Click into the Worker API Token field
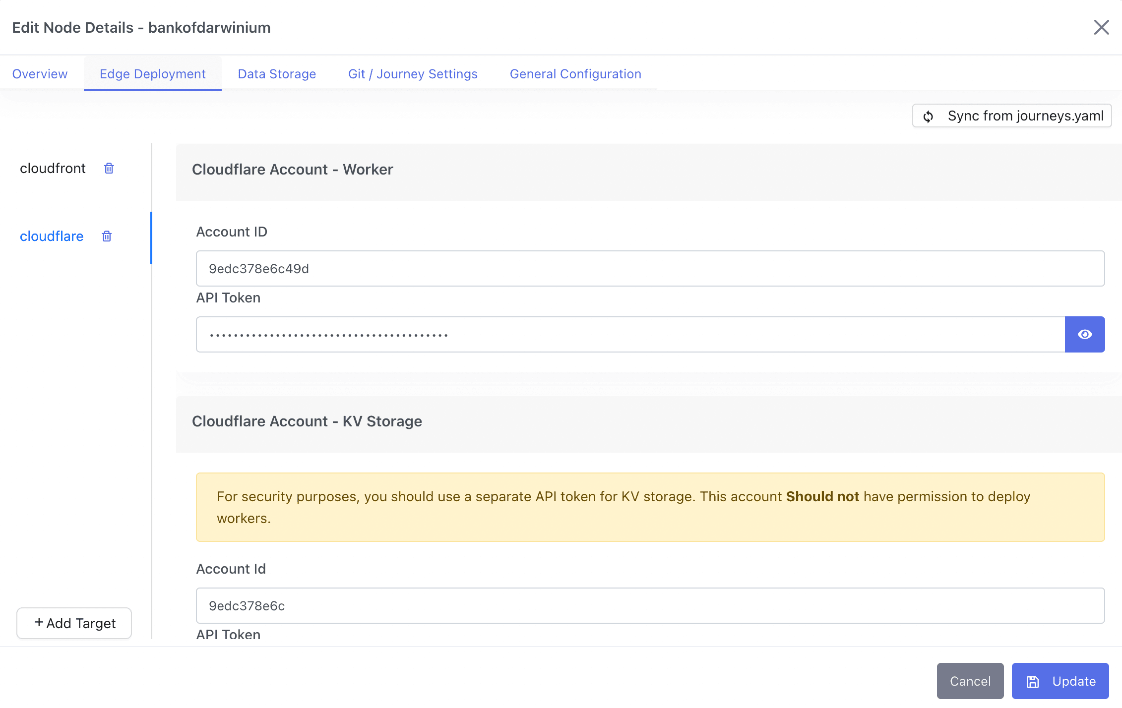 click(630, 335)
